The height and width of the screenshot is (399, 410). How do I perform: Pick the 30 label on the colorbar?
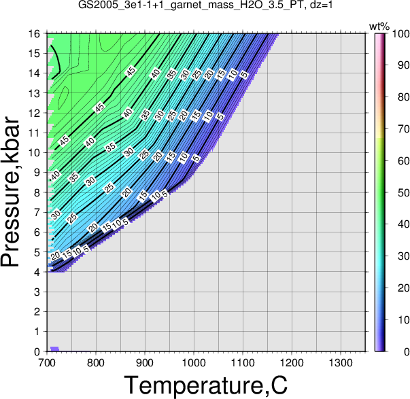[404, 256]
